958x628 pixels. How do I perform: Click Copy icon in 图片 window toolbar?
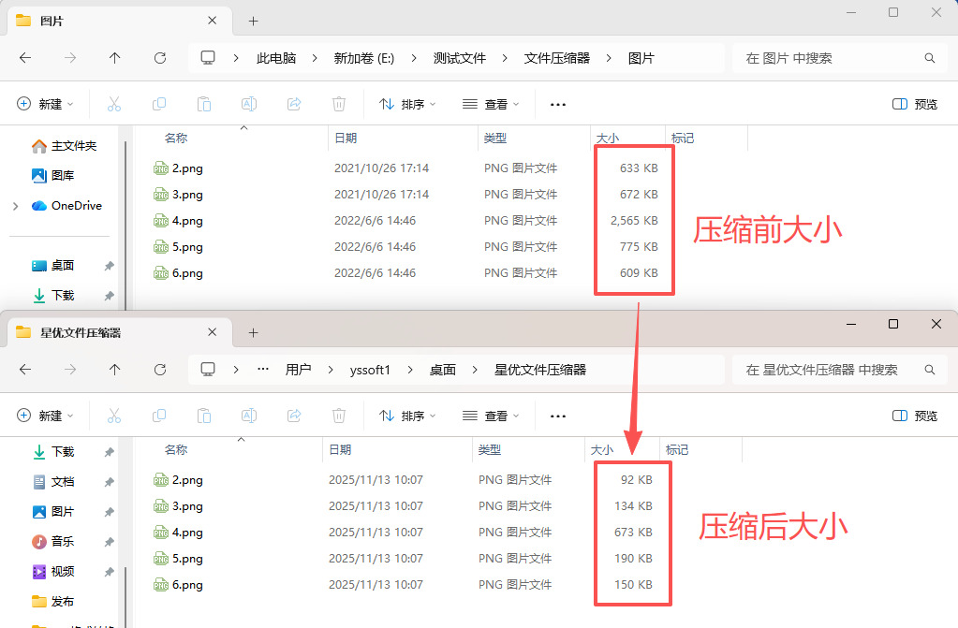coord(159,104)
